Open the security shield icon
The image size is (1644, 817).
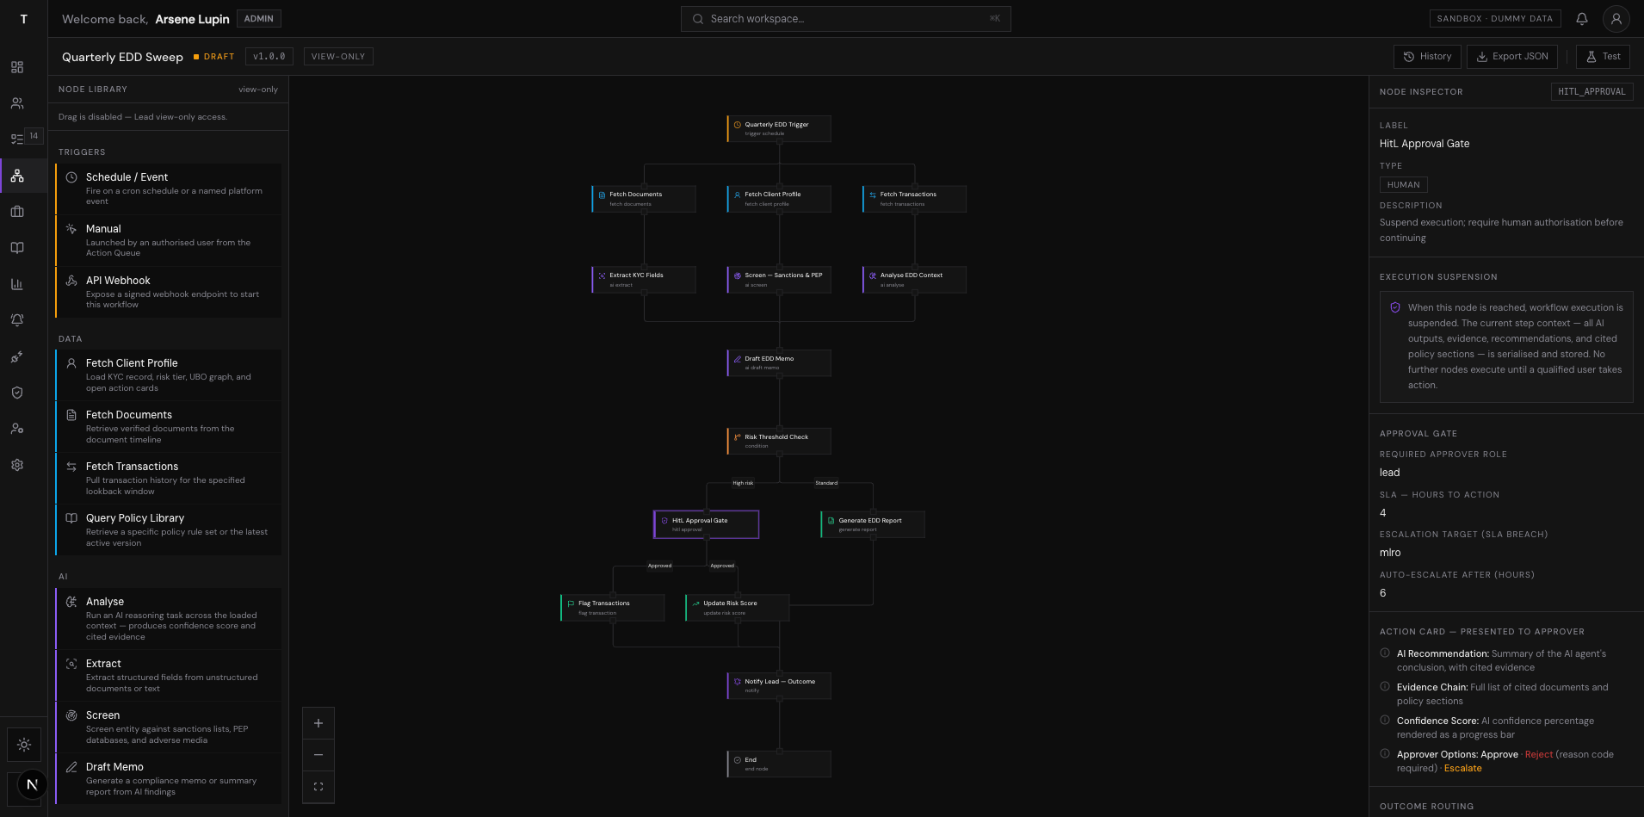(16, 393)
